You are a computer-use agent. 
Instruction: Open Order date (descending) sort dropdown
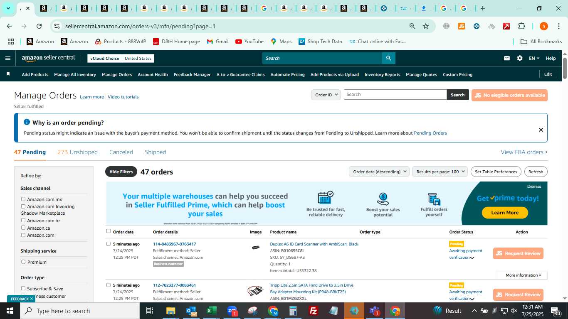click(379, 172)
